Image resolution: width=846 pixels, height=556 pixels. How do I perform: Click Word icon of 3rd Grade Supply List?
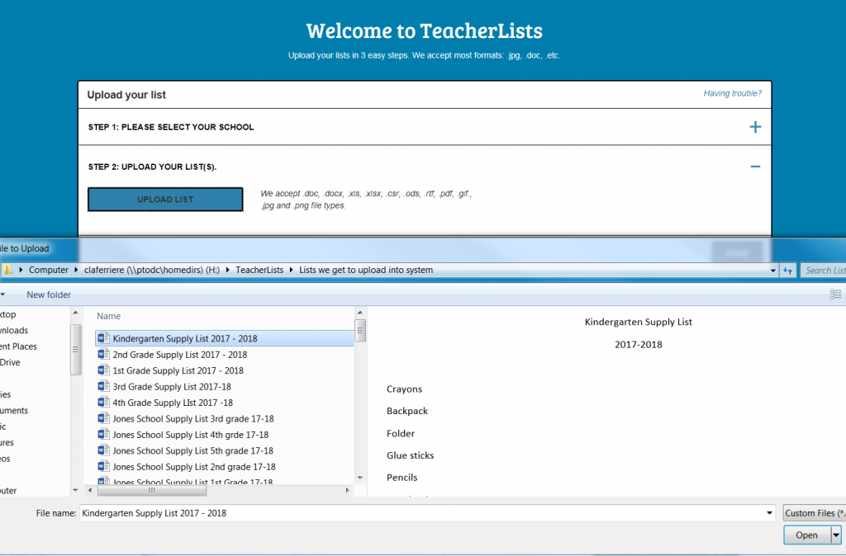coord(103,386)
